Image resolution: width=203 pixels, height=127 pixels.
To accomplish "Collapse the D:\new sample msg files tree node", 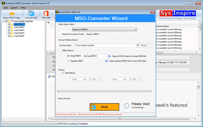I will point(4,22).
